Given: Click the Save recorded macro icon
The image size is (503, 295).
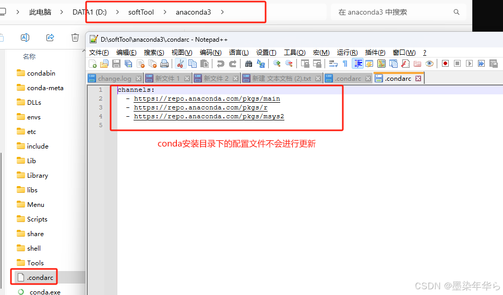Looking at the screenshot, I should [x=494, y=64].
